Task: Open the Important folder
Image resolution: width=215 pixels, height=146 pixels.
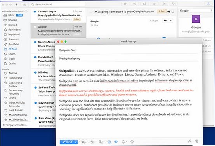Action: coord(12,35)
